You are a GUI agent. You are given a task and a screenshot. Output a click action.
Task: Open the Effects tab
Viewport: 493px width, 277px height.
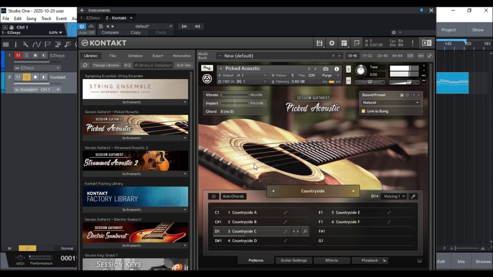pyautogui.click(x=332, y=260)
